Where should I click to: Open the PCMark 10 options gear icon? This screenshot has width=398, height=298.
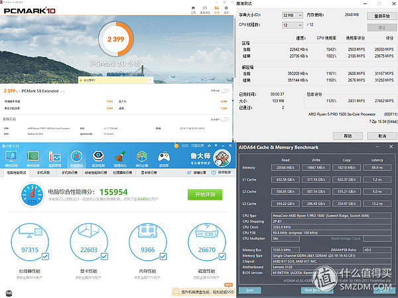tap(226, 9)
